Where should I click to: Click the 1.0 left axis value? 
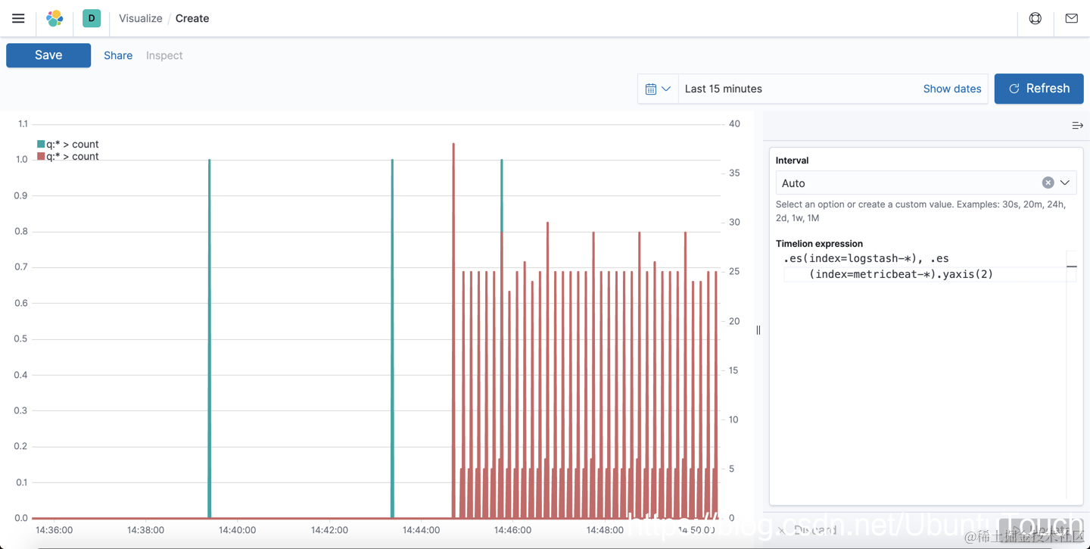pyautogui.click(x=21, y=159)
